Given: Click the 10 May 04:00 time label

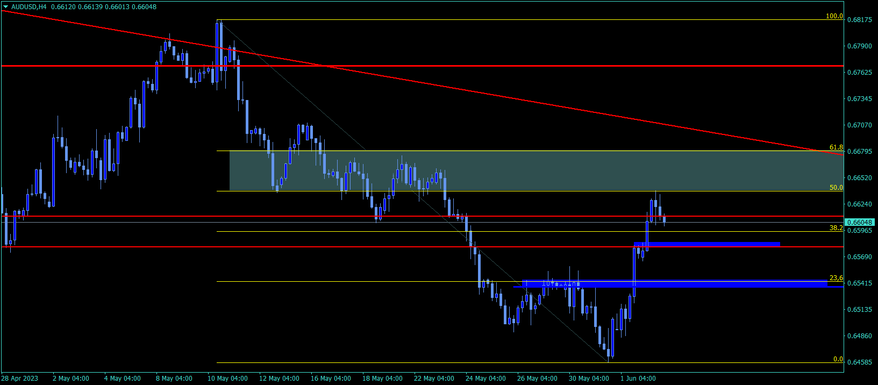Looking at the screenshot, I should pos(228,379).
